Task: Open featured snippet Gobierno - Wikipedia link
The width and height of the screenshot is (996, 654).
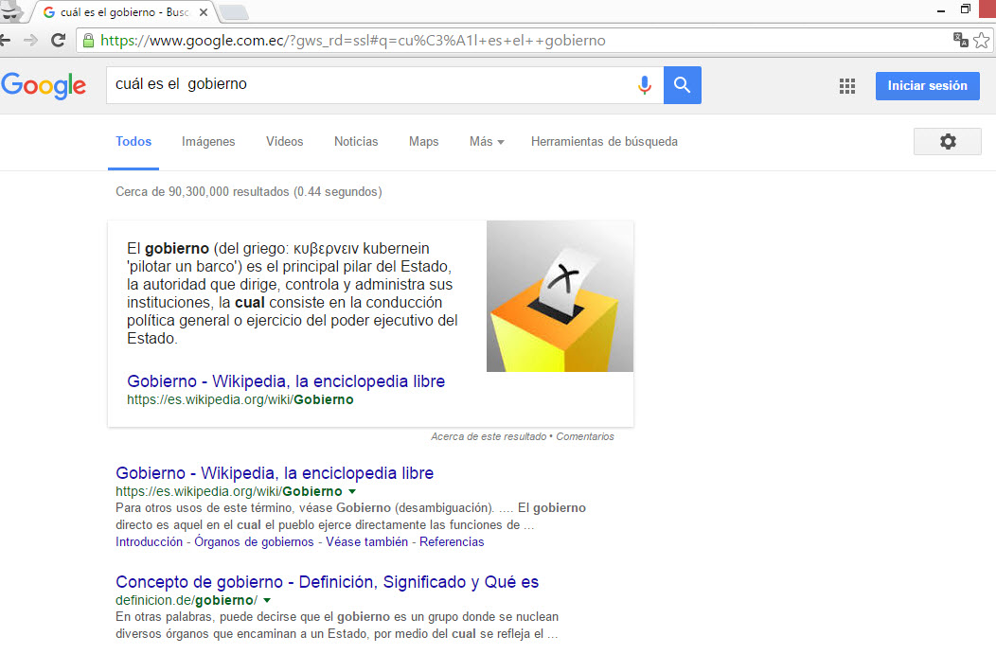Action: [286, 381]
